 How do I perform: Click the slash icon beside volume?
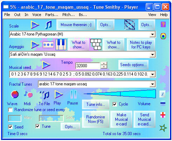click(x=162, y=94)
